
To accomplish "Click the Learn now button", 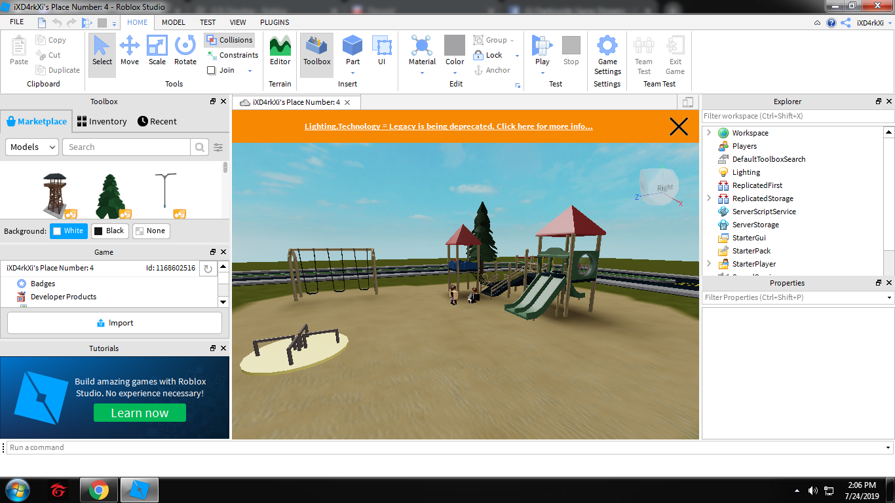I will coord(140,413).
